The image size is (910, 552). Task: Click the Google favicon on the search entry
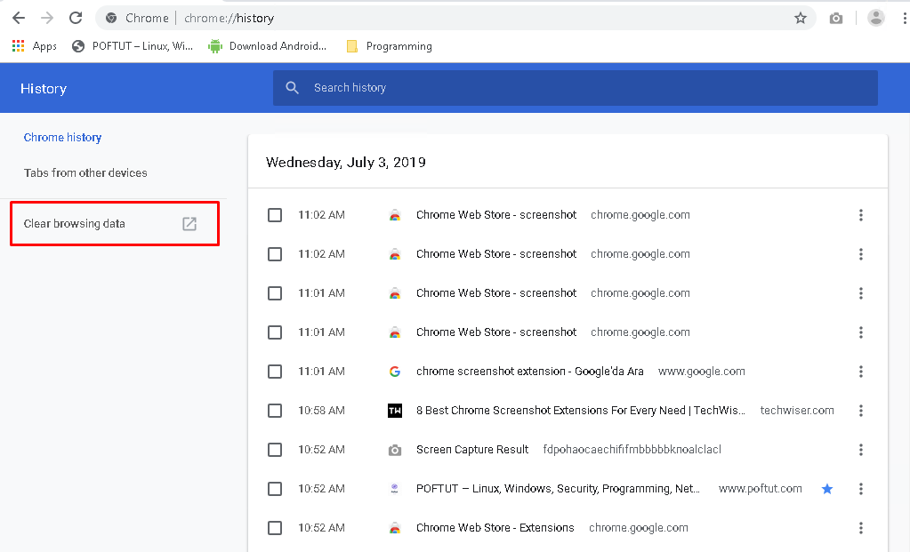[395, 372]
